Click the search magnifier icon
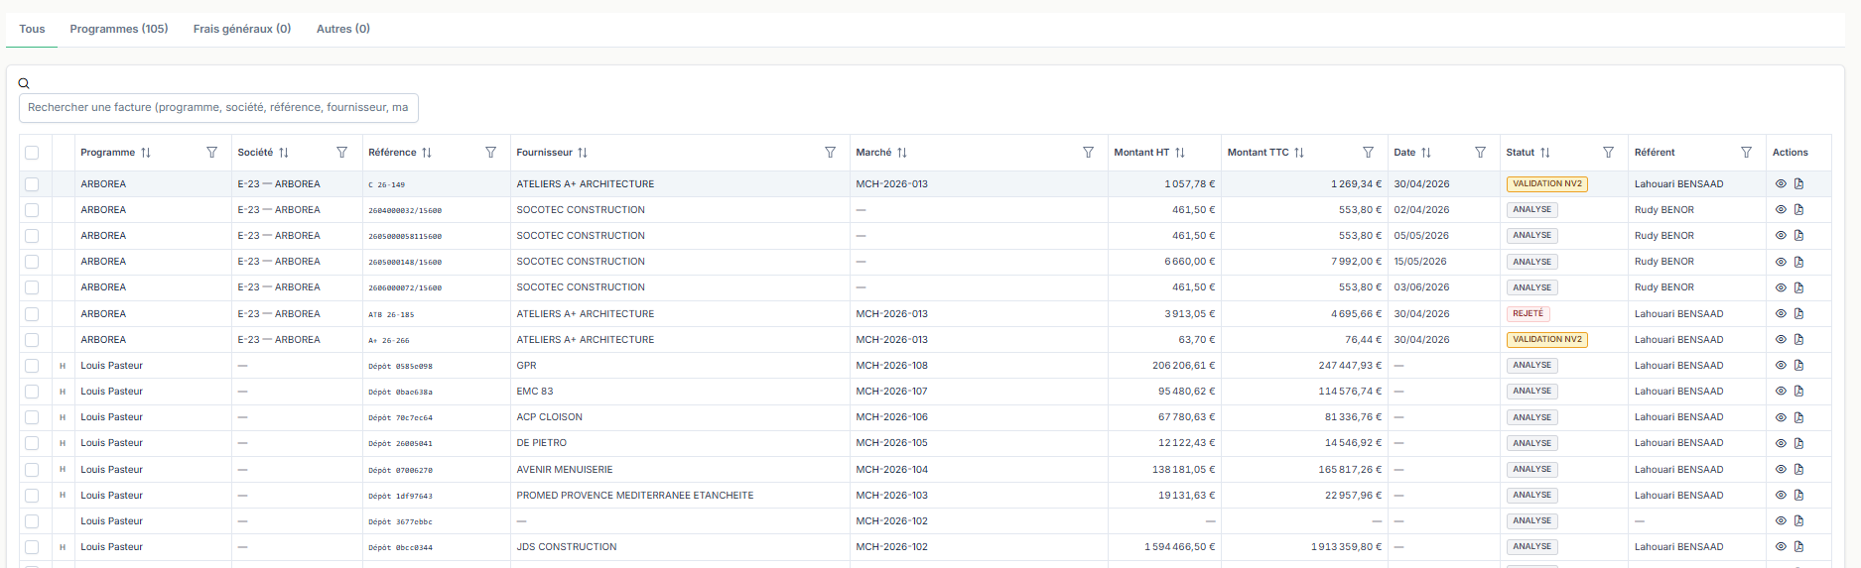 point(24,83)
